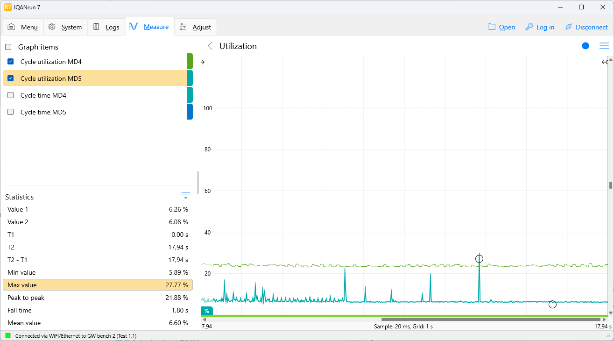Toggle the Graph items select-all checkbox
The height and width of the screenshot is (341, 614).
tap(8, 47)
